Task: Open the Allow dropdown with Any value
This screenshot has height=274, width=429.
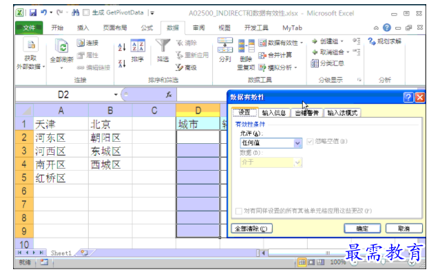Action: tap(271, 143)
